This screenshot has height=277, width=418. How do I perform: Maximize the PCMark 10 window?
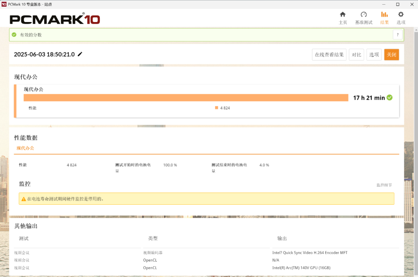pyautogui.click(x=397, y=4)
